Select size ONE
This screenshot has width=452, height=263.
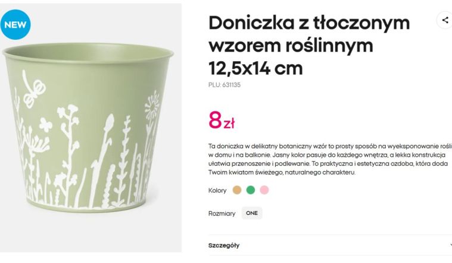252,213
